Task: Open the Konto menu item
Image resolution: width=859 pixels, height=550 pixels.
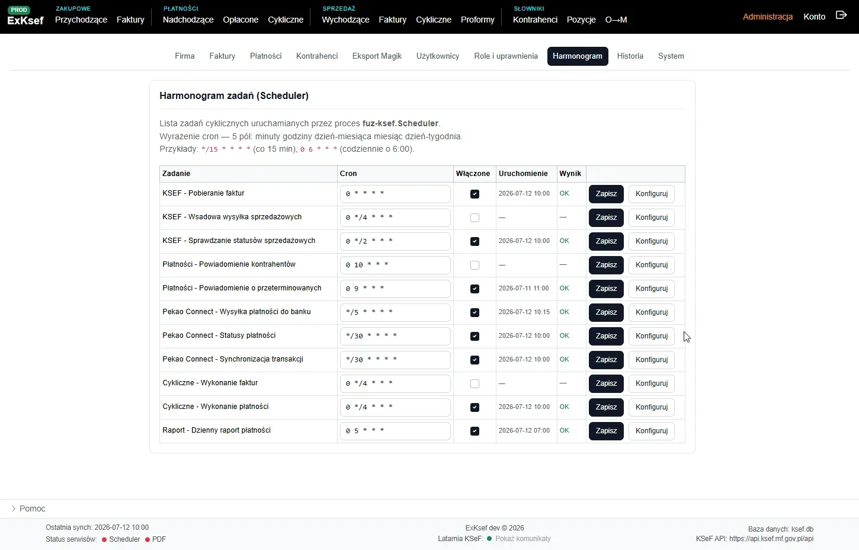Action: (815, 17)
